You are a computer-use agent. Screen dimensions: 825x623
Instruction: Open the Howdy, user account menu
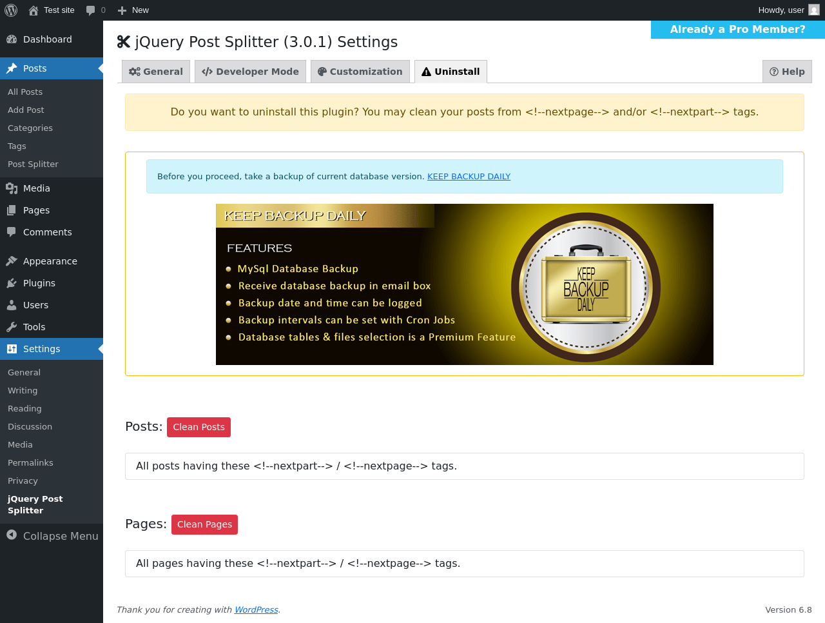click(789, 10)
